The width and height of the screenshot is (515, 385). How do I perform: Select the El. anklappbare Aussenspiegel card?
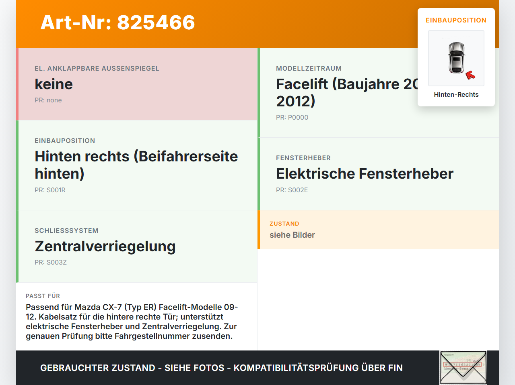137,84
